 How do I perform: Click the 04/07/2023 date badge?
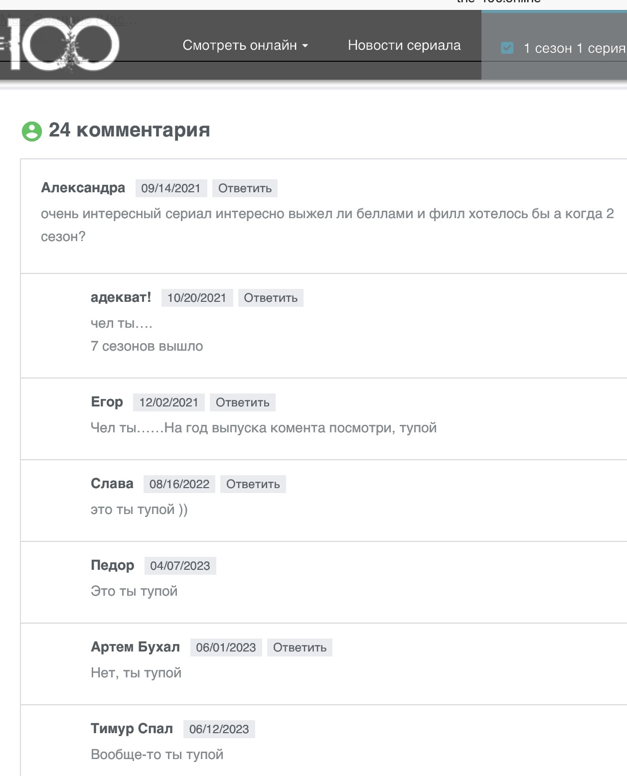[180, 566]
